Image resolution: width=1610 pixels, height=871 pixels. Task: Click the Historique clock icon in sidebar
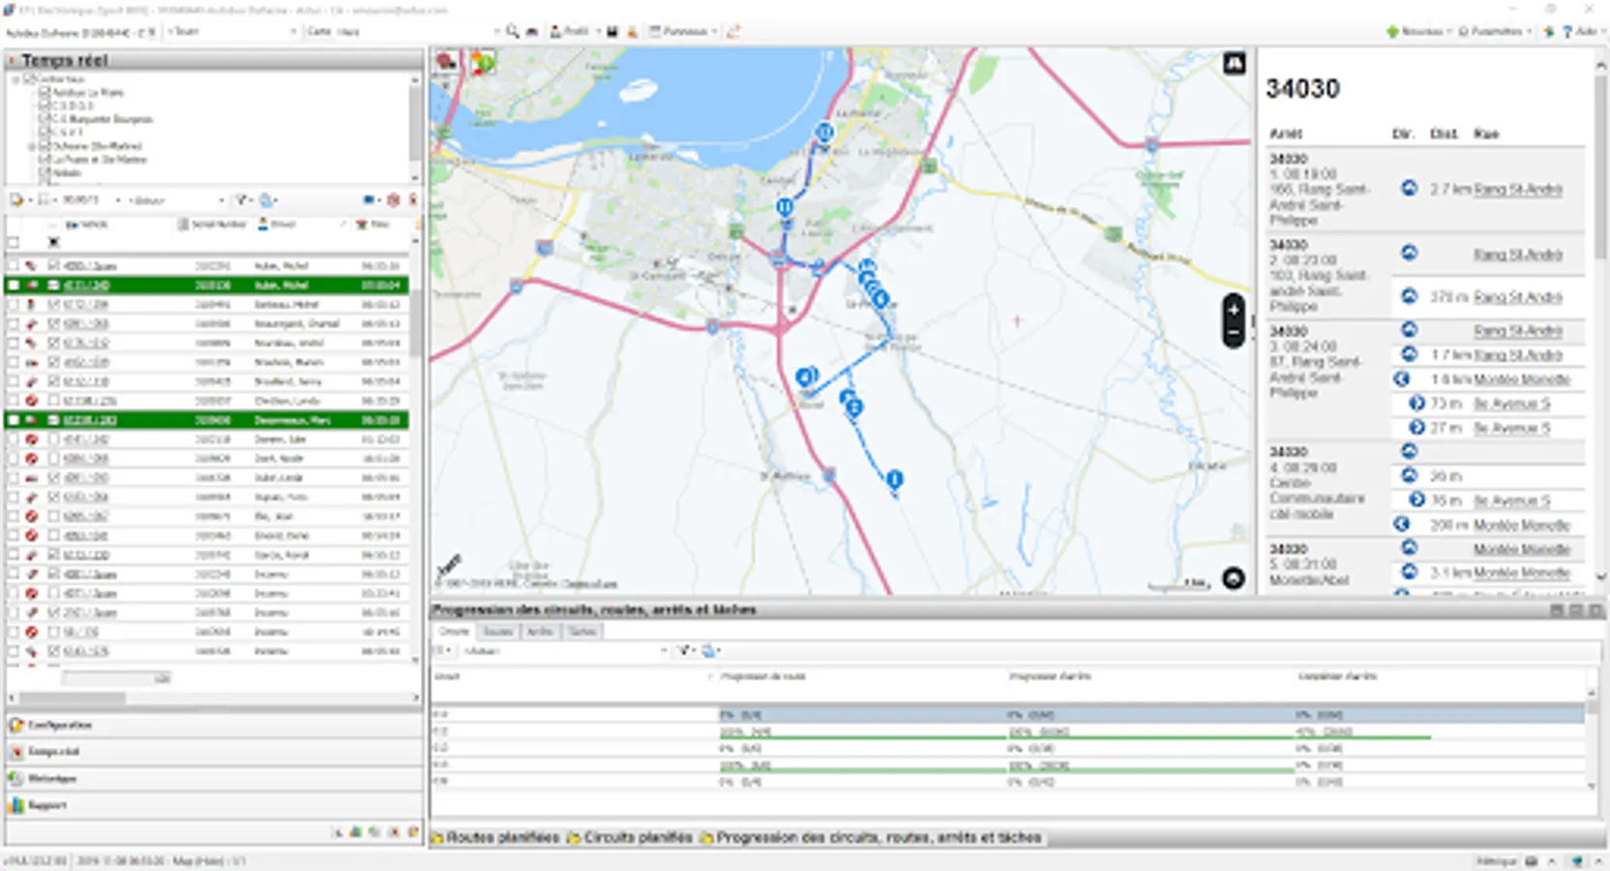point(16,778)
